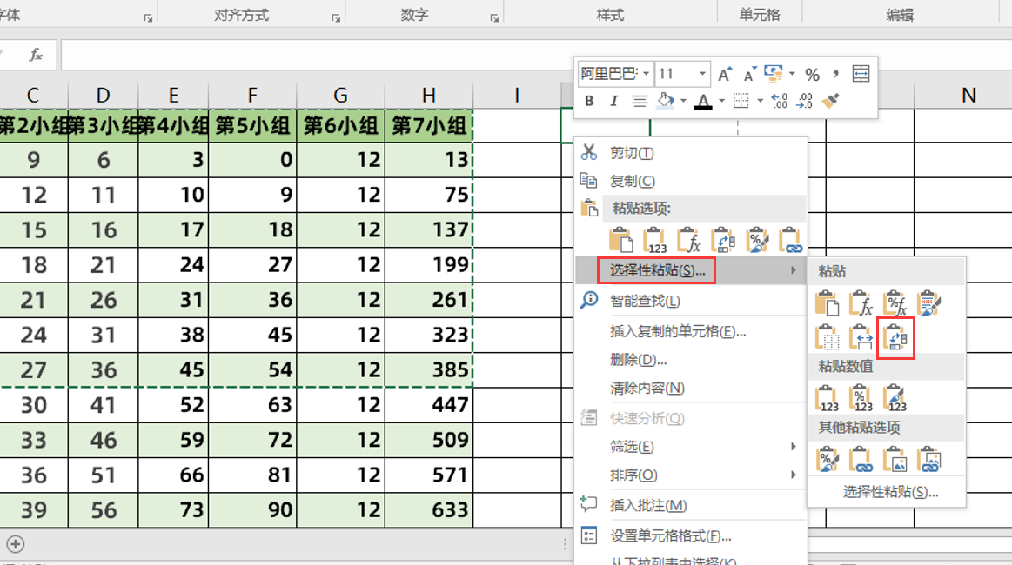1012x565 pixels.
Task: Choose 插入复制的单元格(E)...
Action: (691, 331)
